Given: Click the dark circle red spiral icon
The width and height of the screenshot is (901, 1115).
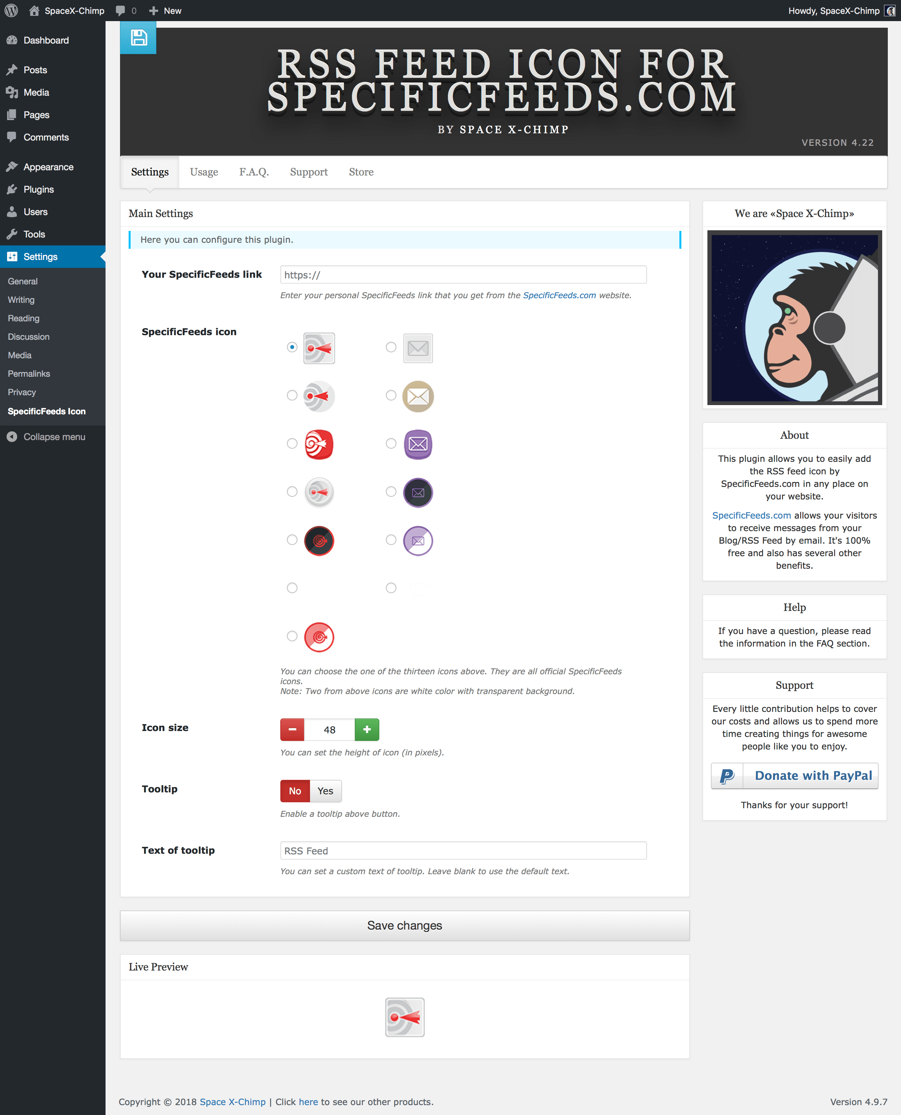Looking at the screenshot, I should 319,541.
